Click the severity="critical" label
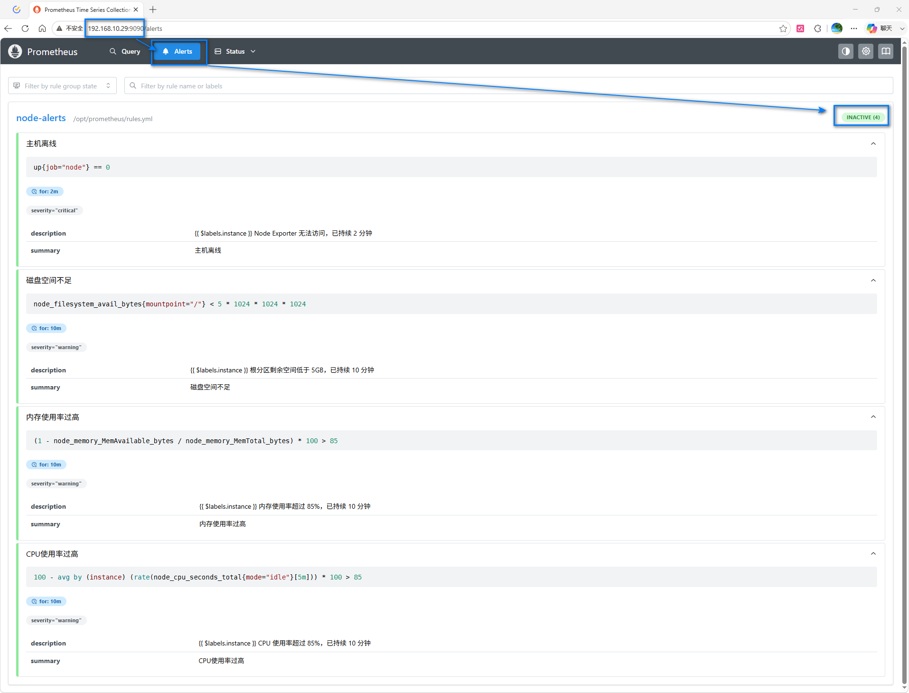909x693 pixels. coord(55,210)
